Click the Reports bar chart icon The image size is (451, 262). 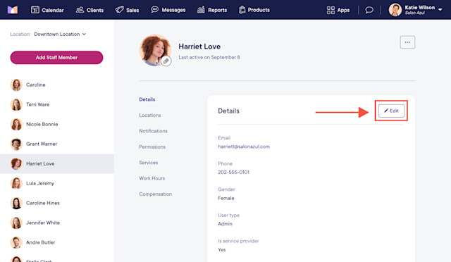point(201,10)
